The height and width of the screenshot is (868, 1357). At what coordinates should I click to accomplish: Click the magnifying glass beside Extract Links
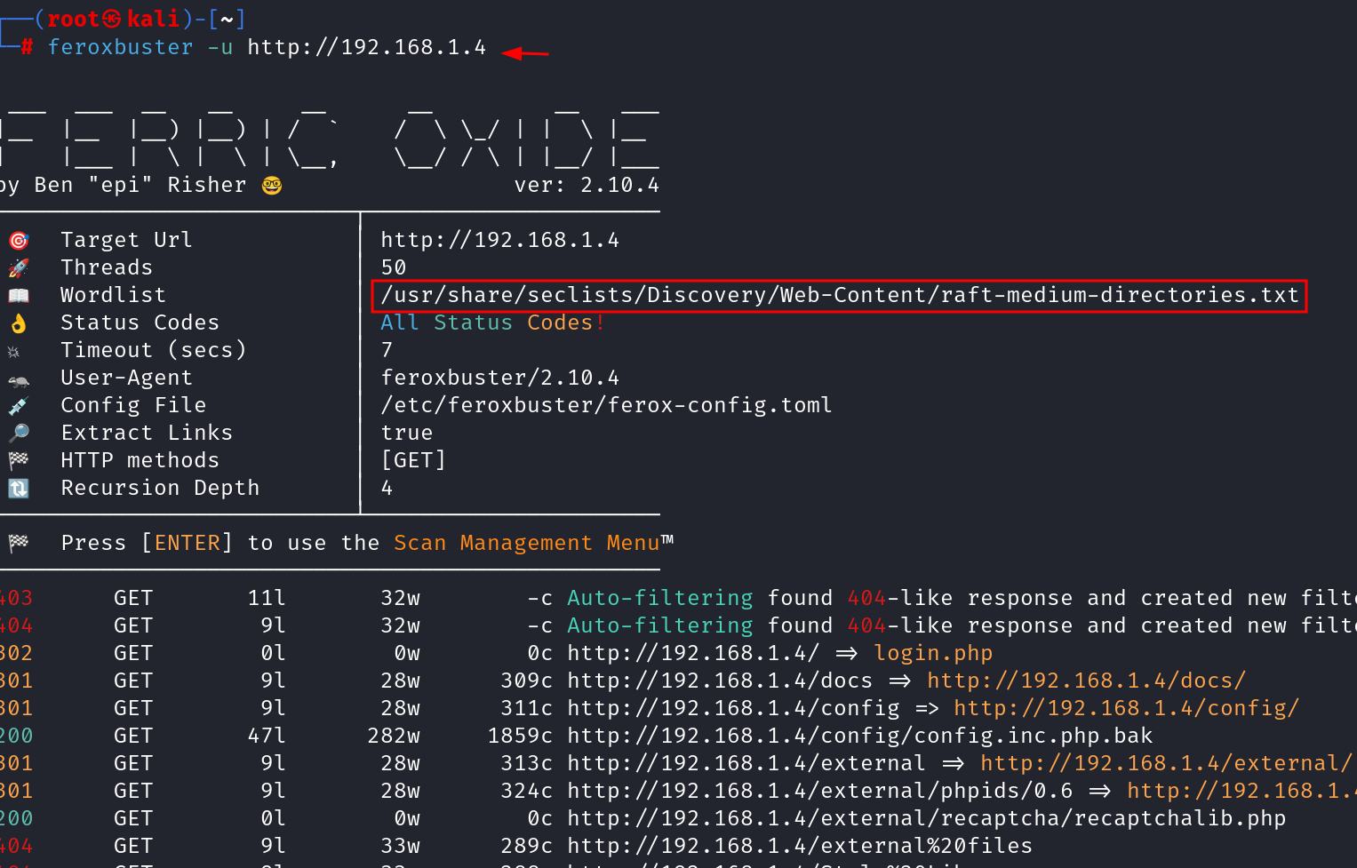[19, 434]
